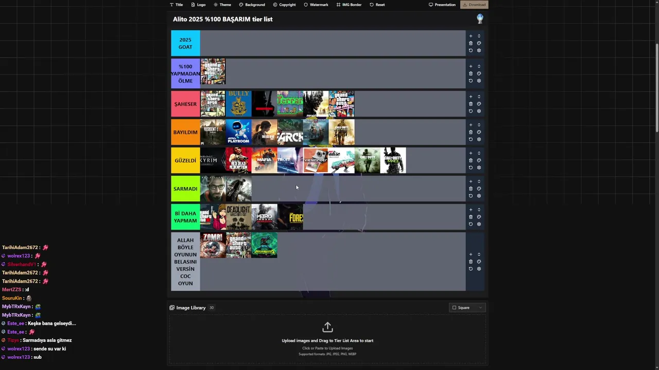
Task: Select the cyan 2025 GOAT tier label
Action: click(185, 43)
